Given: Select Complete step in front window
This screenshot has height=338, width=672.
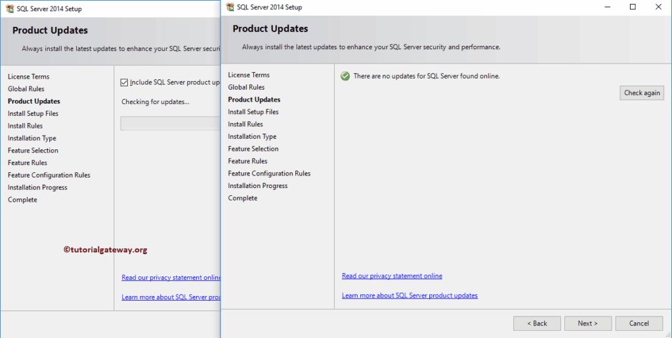Looking at the screenshot, I should pos(243,198).
